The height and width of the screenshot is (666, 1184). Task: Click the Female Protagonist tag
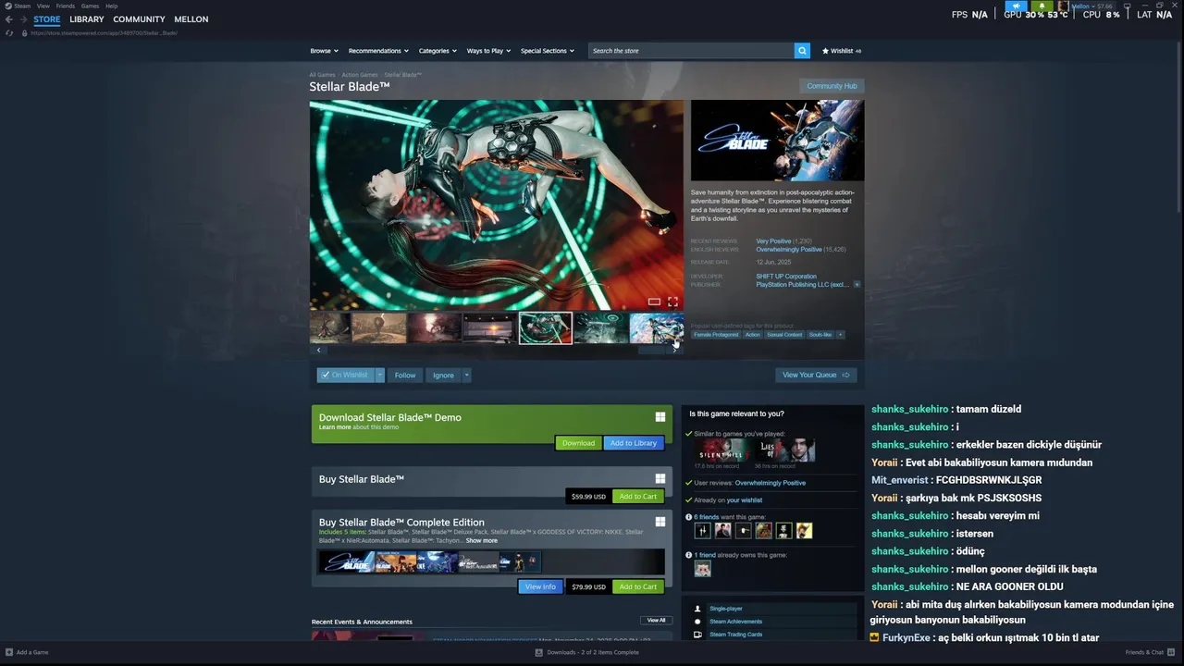click(717, 335)
